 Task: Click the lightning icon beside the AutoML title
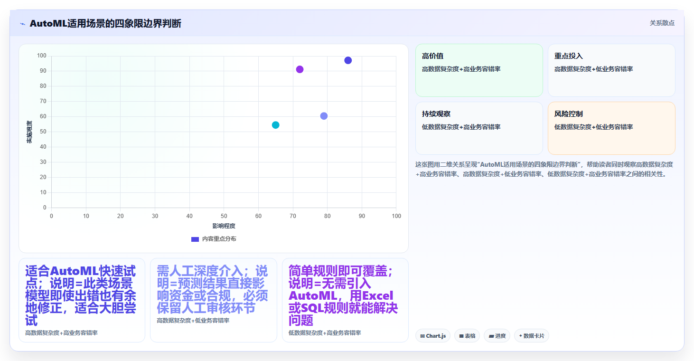tap(22, 24)
